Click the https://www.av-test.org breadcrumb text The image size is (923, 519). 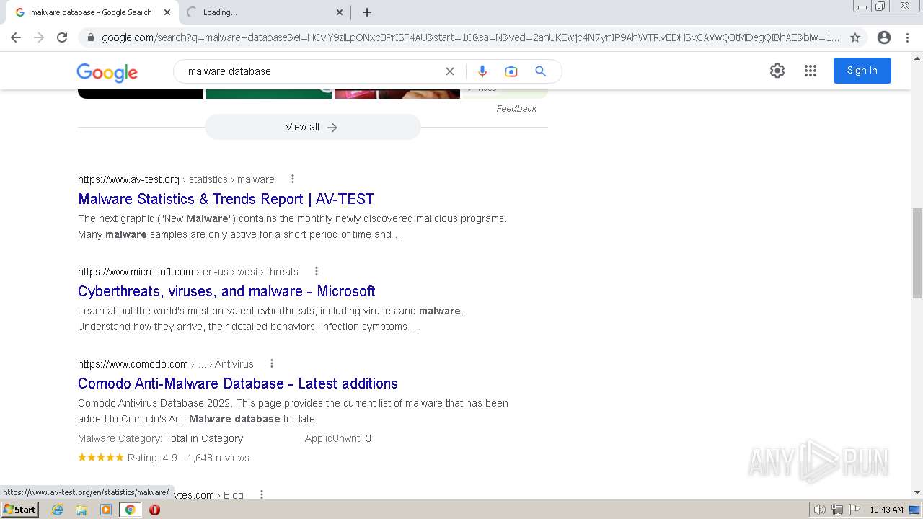coord(128,179)
